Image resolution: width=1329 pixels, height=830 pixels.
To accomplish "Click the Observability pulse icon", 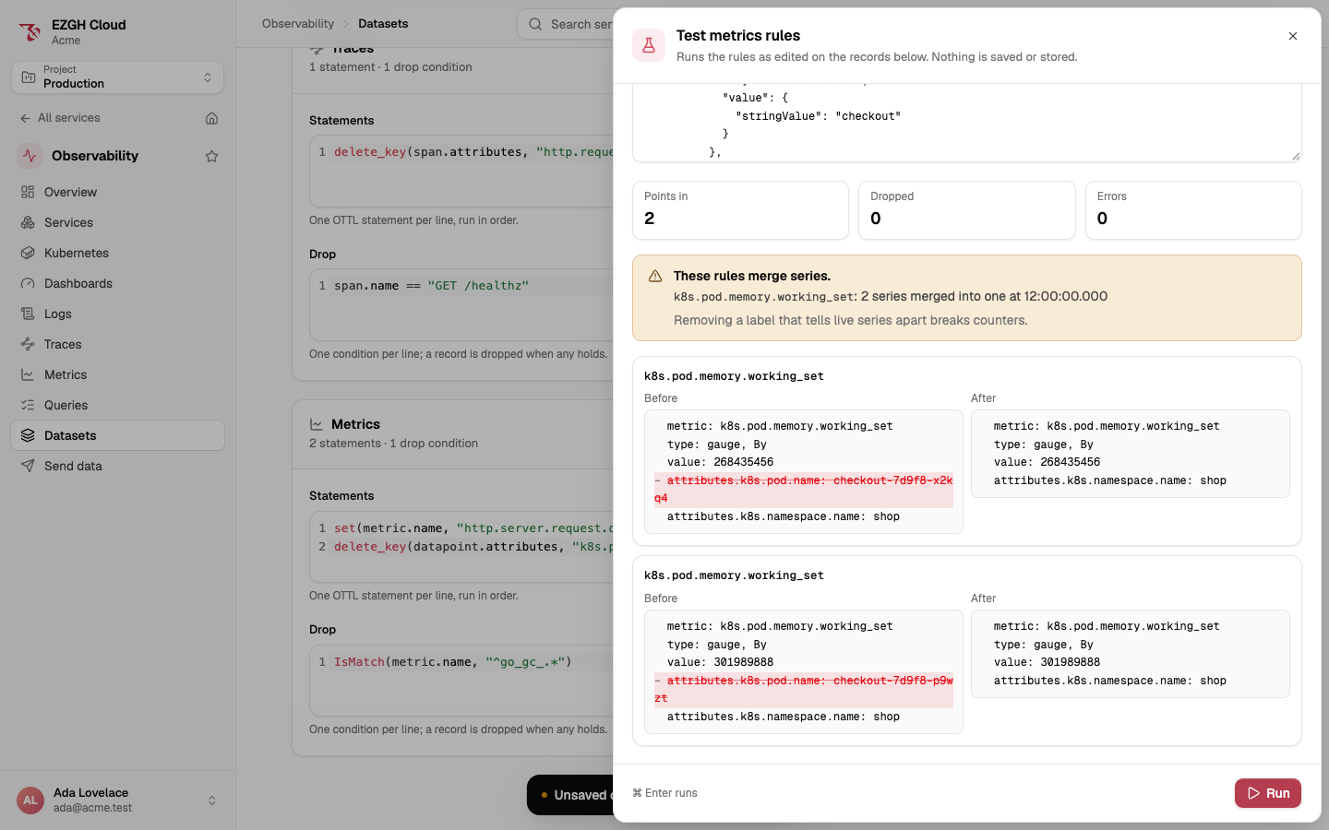I will pos(30,156).
